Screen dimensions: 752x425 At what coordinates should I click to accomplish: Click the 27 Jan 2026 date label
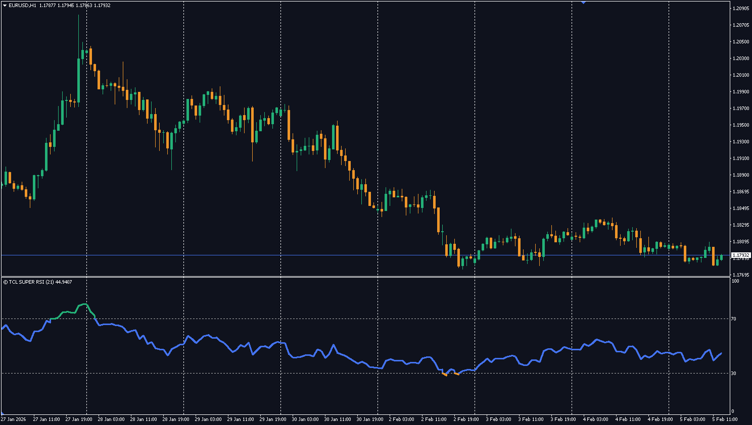point(14,419)
